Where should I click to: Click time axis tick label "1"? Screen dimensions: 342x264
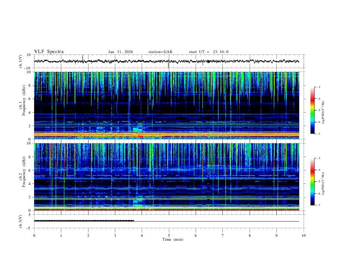pos(61,236)
